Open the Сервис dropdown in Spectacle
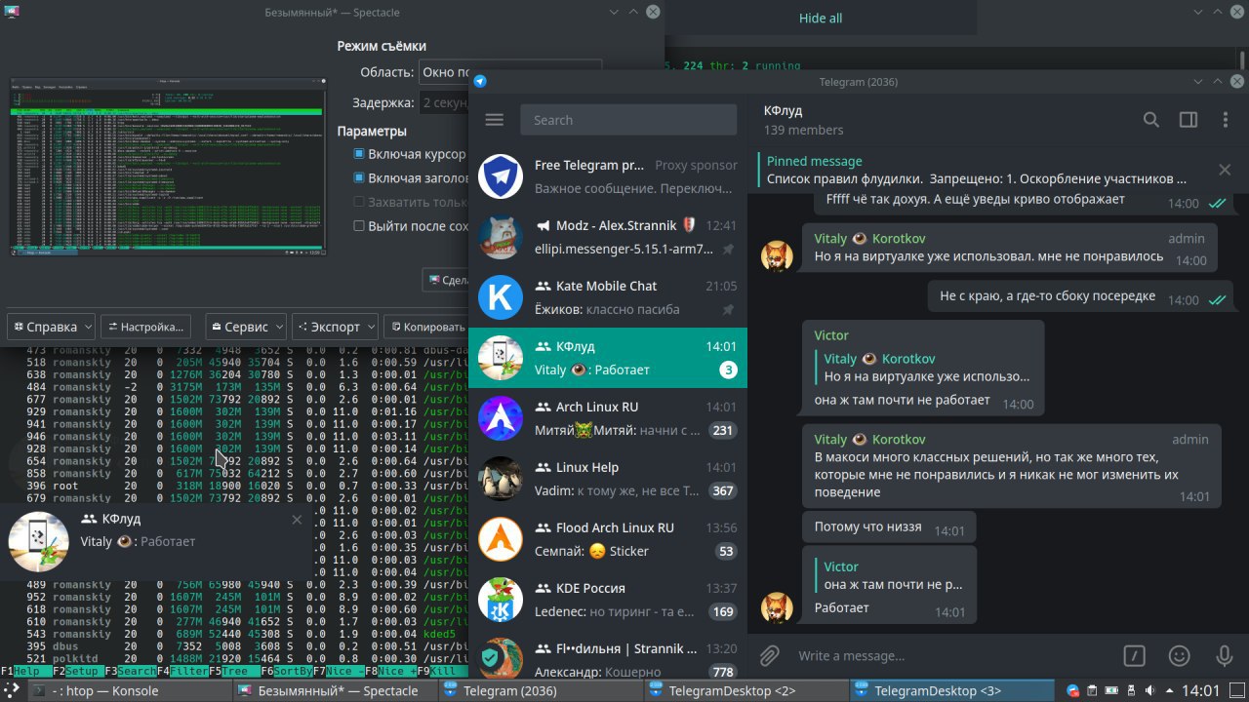Viewport: 1249px width, 702px height. coord(246,327)
